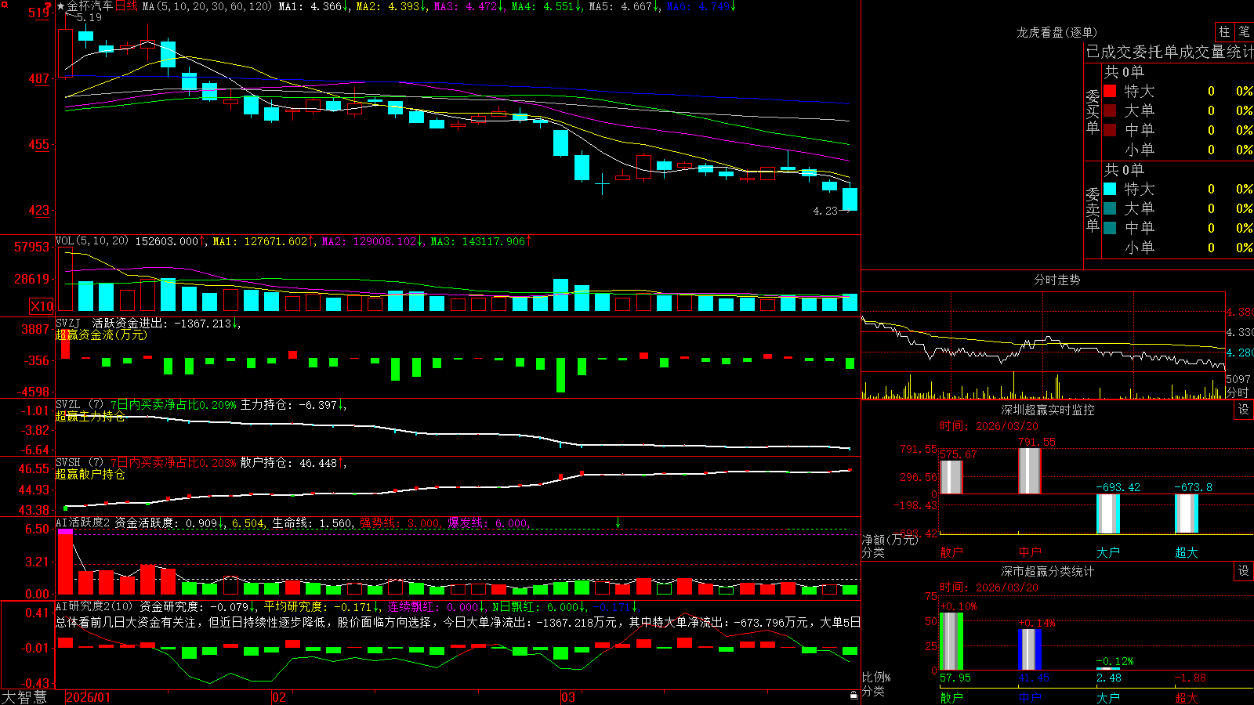Image resolution: width=1254 pixels, height=705 pixels.
Task: Click the 分时 label beside 5097
Action: [x=1238, y=392]
